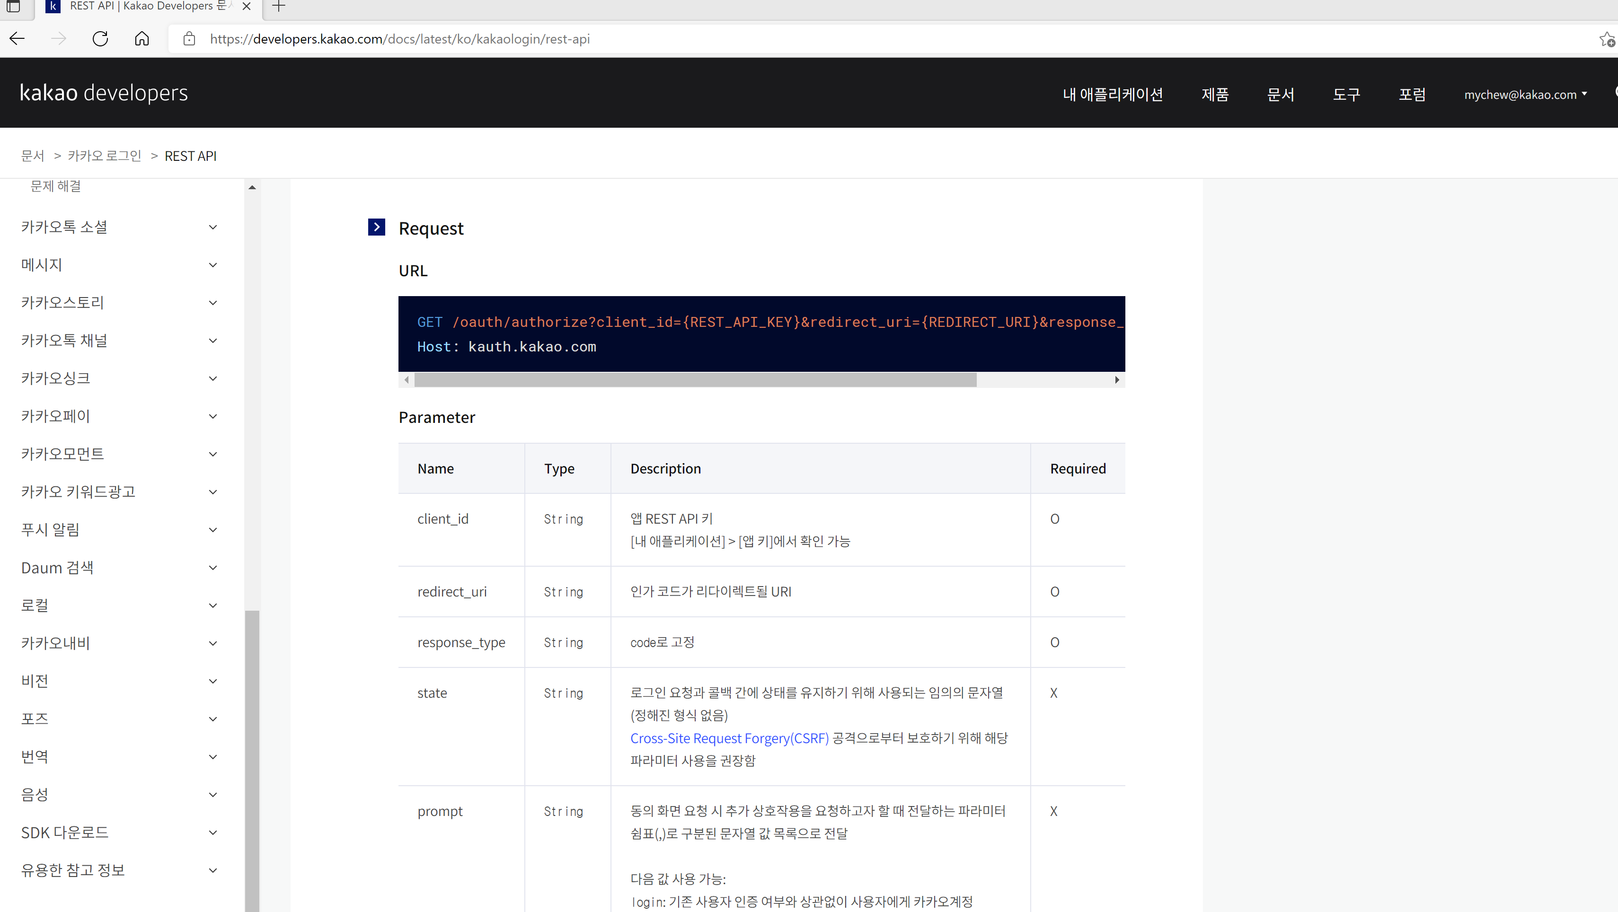Click the blue arrow icon beside Request

click(x=376, y=227)
